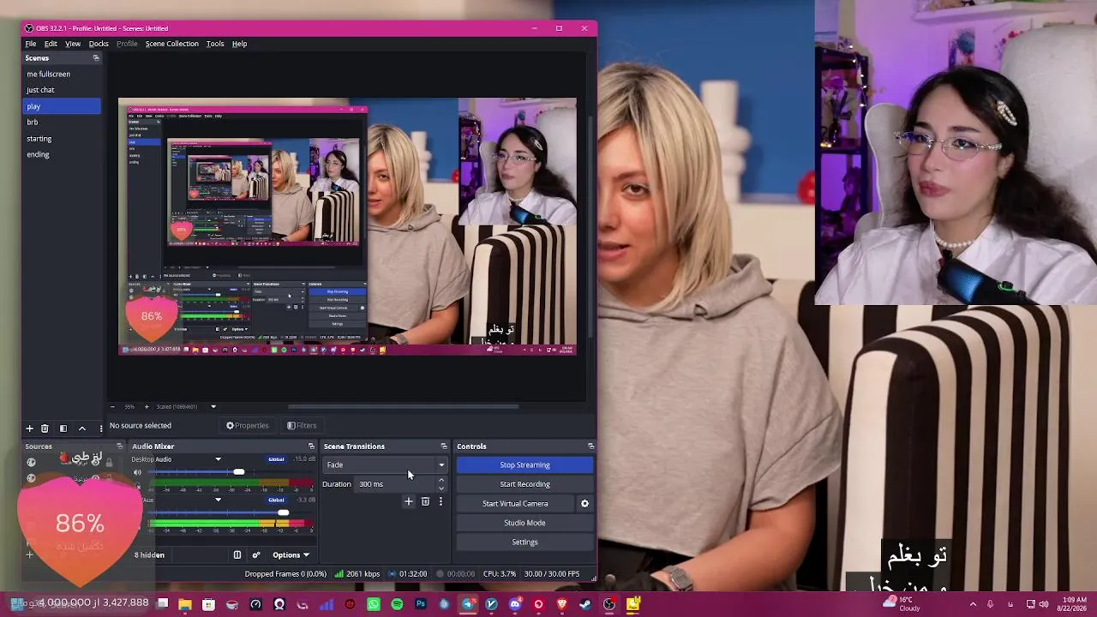
Task: Open transition properties three-dot menu
Action: pos(441,501)
